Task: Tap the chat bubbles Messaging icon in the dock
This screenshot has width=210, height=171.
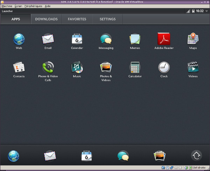Action: pyautogui.click(x=123, y=156)
